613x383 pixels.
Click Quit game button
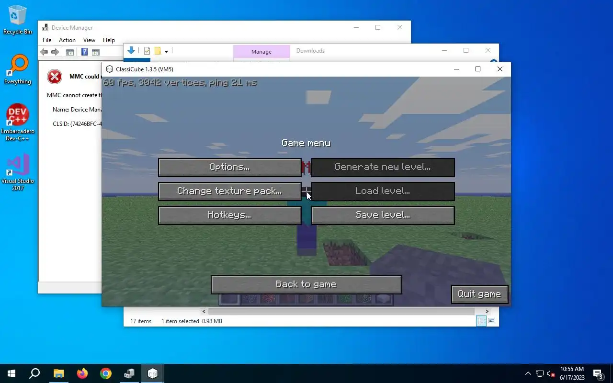click(479, 294)
